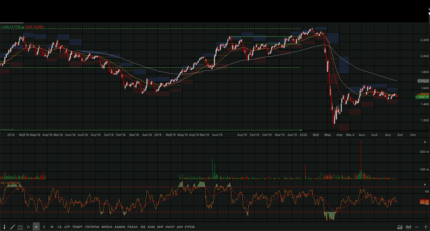
Task: Switch to monthly M timeframe
Action: pyautogui.click(x=52, y=227)
